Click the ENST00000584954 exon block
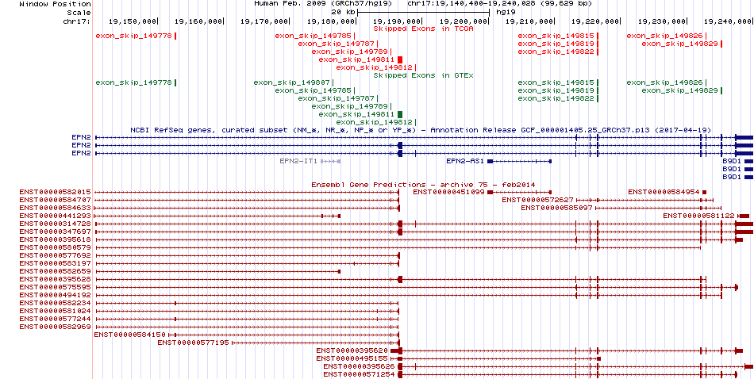 coord(705,192)
